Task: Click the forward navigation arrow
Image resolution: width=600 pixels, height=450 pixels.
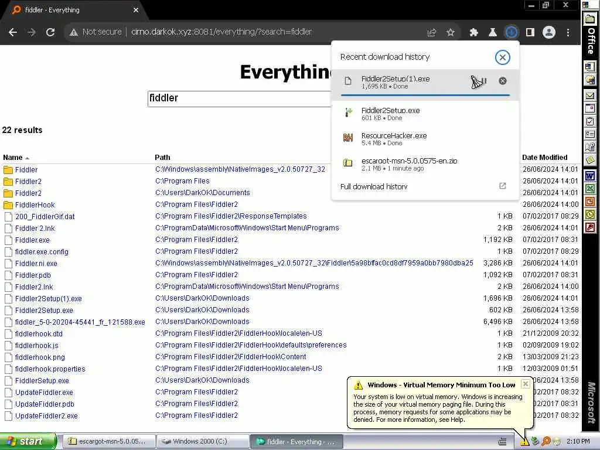Action: click(32, 32)
